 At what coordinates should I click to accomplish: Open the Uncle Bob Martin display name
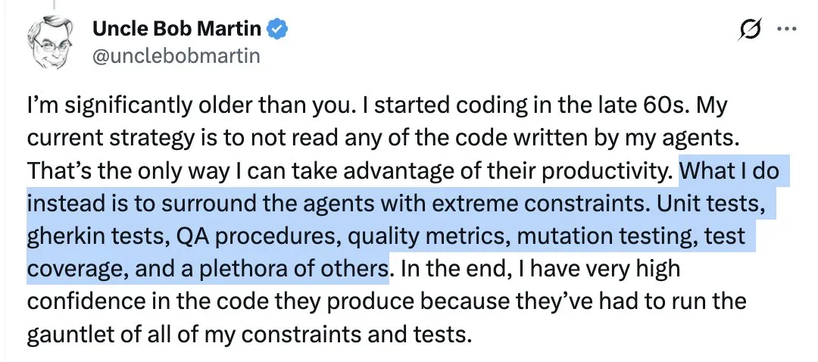click(176, 29)
